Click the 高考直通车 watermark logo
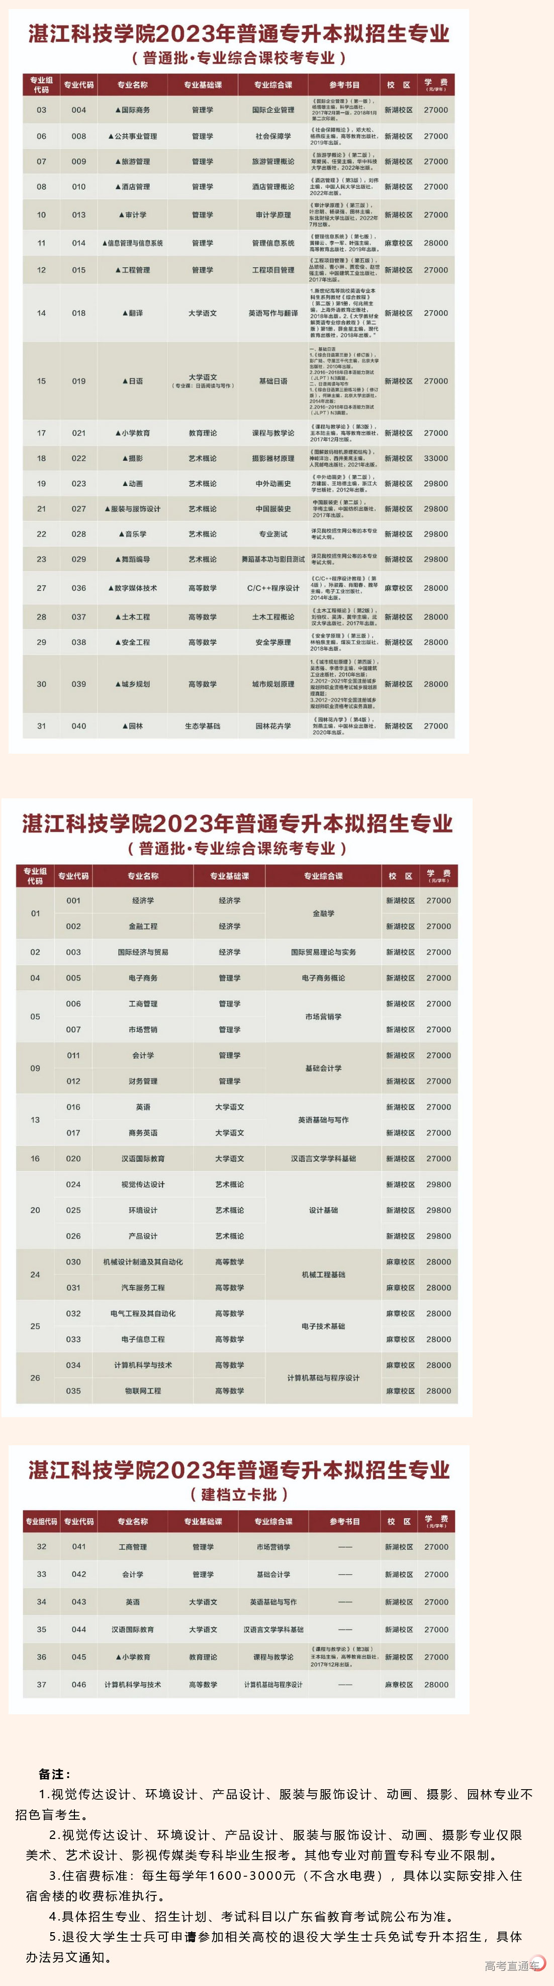554x1986 pixels. coord(514,1965)
